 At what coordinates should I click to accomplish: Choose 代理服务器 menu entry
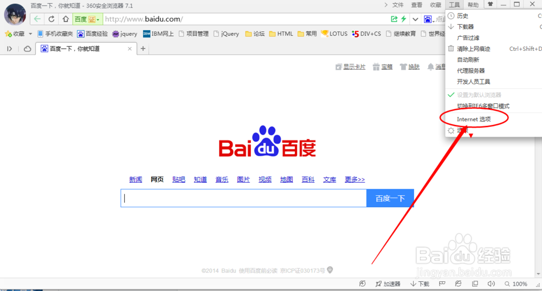click(x=494, y=71)
